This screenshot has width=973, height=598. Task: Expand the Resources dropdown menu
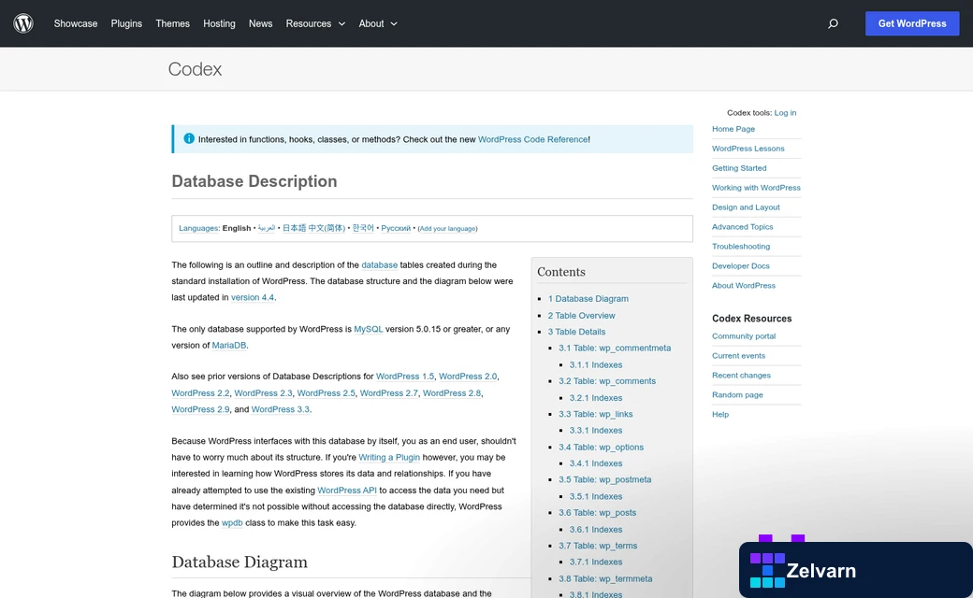pos(315,23)
